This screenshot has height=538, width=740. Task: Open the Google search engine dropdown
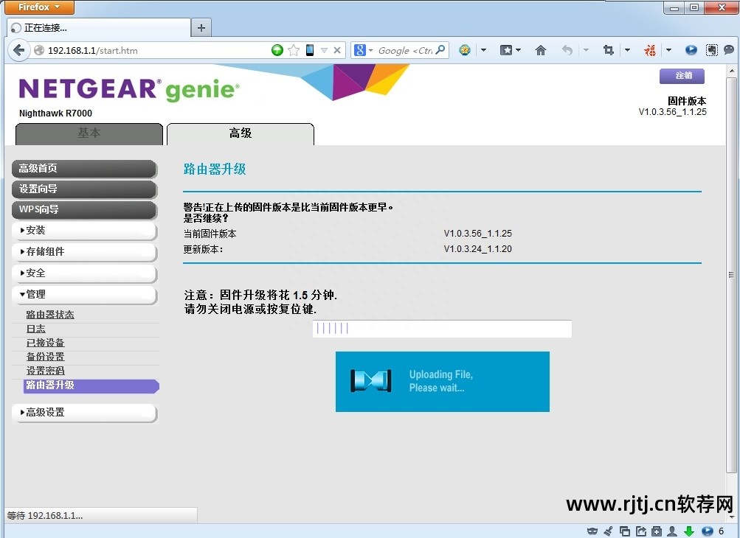tap(364, 50)
